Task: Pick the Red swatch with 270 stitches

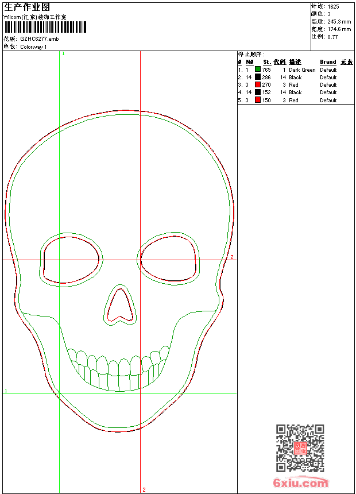Action: [x=258, y=84]
